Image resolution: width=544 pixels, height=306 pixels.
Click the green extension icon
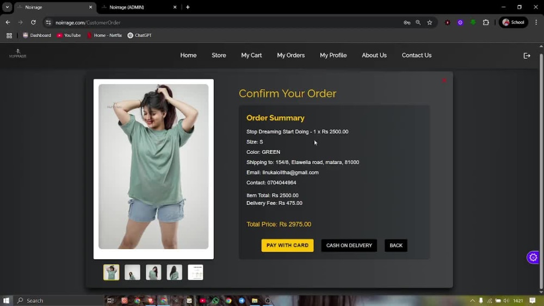(x=473, y=22)
